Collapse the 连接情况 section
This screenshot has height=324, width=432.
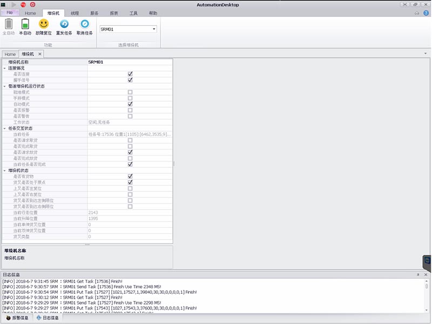5,68
